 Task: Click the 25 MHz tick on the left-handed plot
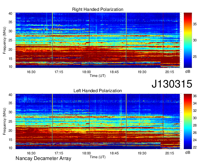(10, 122)
